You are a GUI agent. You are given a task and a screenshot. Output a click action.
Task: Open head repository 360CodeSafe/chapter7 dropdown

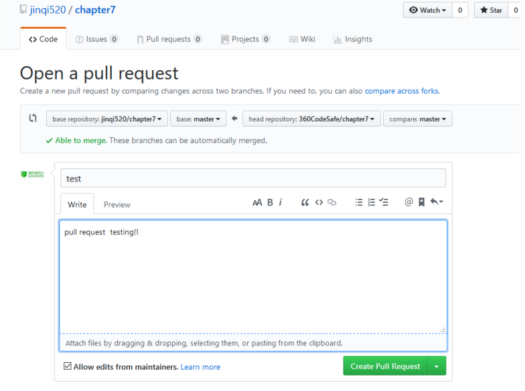[x=311, y=119]
